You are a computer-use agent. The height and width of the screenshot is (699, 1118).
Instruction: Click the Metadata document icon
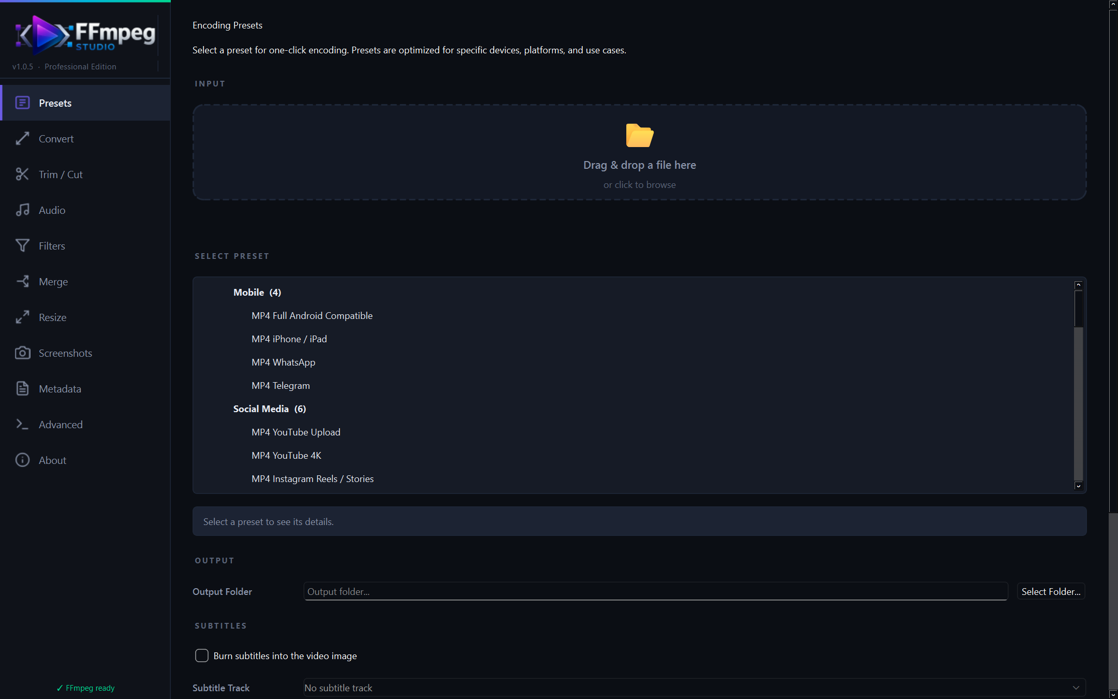pos(22,388)
